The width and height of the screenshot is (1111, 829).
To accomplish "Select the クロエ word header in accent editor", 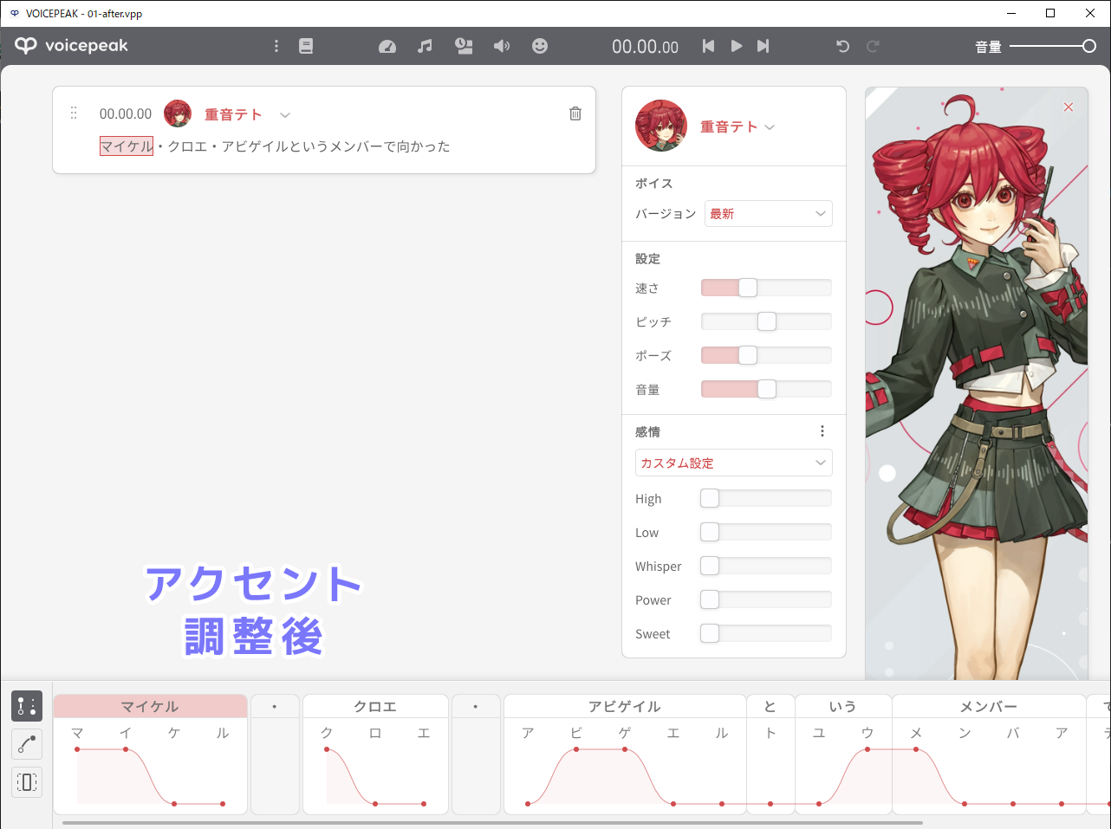I will click(375, 706).
